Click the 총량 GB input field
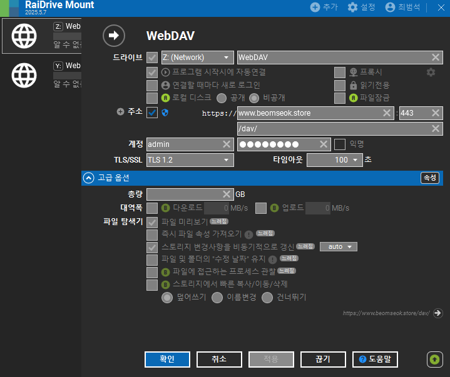The image size is (450, 377). click(x=190, y=194)
